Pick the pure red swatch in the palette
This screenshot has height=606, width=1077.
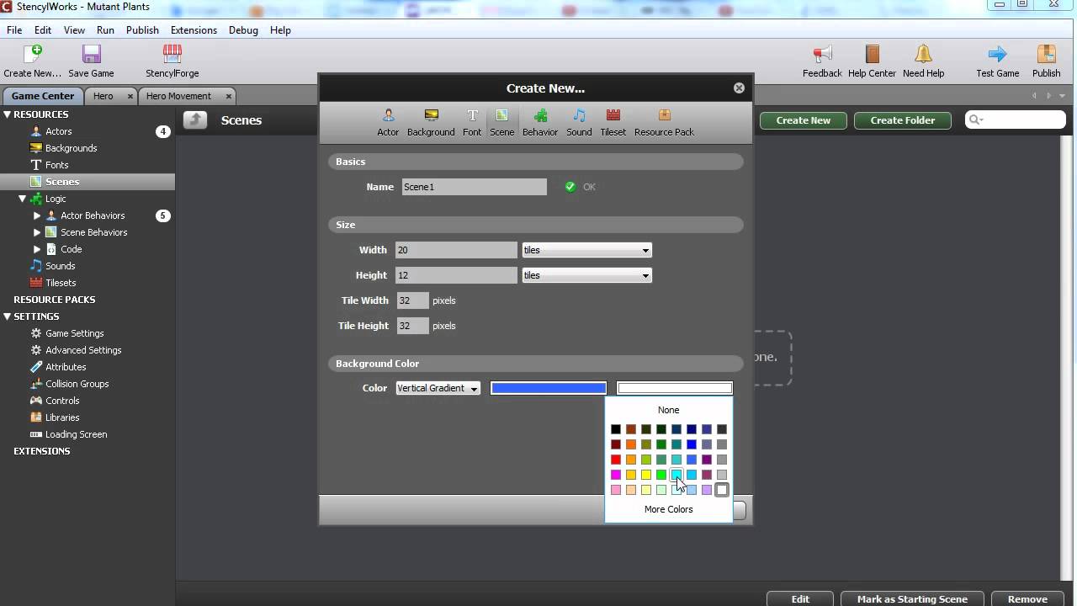point(616,460)
